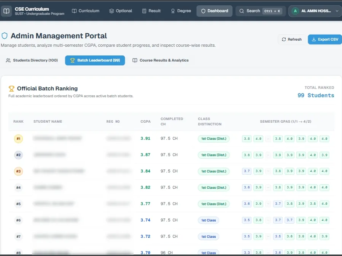Click the bronze #3 rank badge
This screenshot has width=342, height=256.
pos(18,171)
